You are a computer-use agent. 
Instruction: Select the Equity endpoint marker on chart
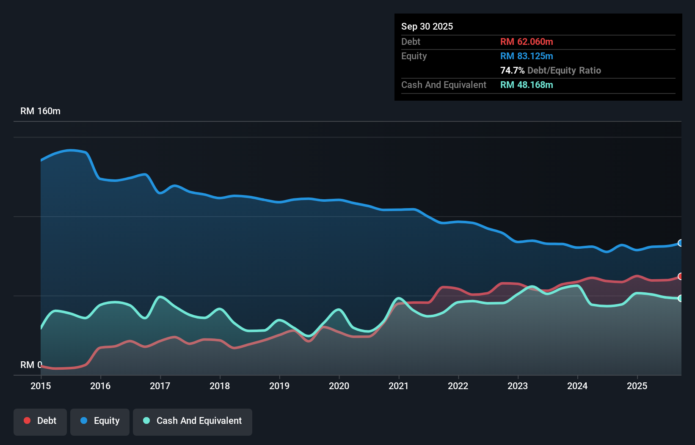(681, 243)
